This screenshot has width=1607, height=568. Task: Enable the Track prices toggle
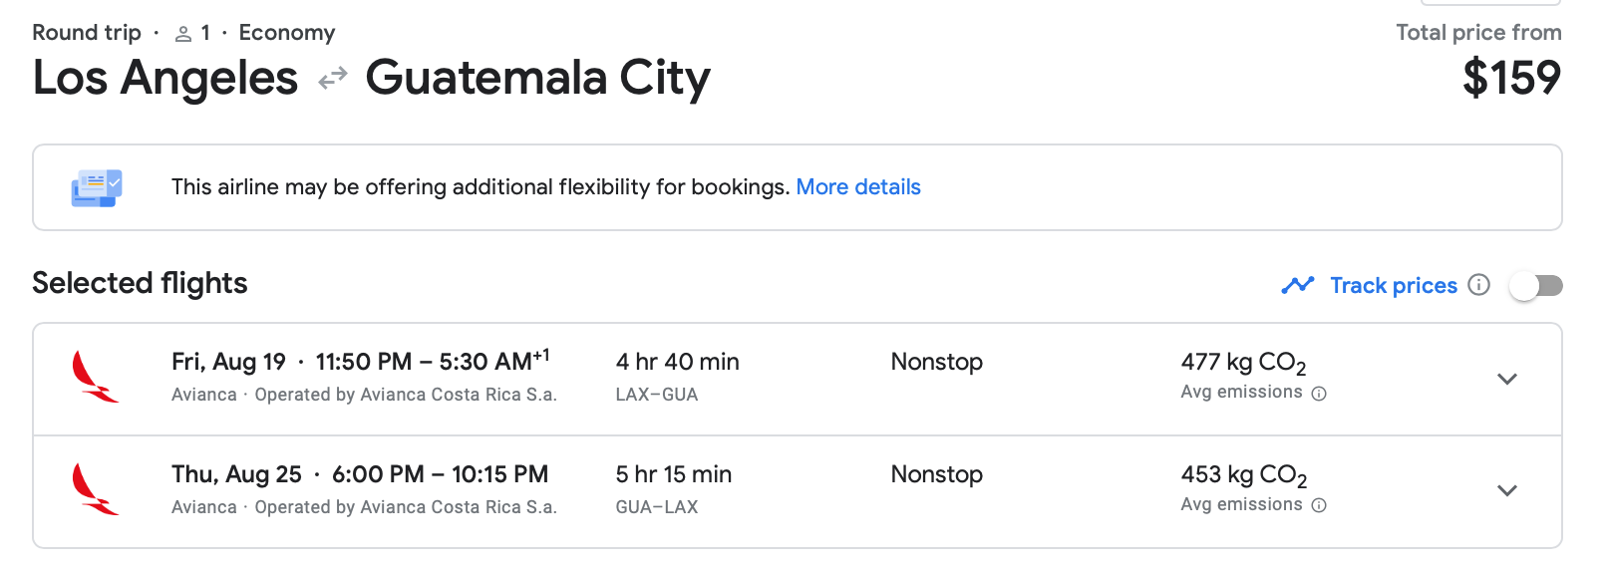[1535, 286]
